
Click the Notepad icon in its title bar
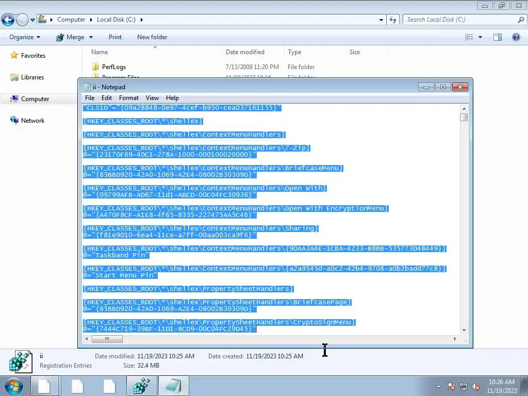(x=87, y=87)
